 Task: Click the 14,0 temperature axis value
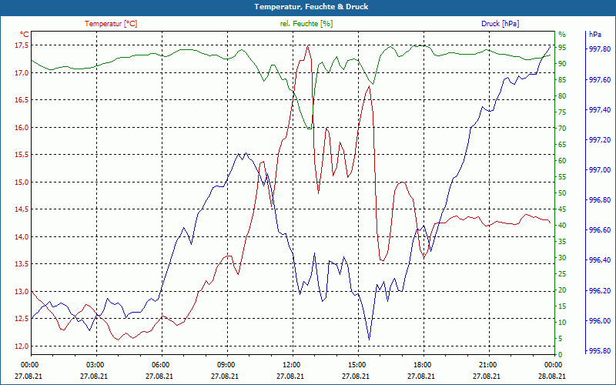coord(22,236)
